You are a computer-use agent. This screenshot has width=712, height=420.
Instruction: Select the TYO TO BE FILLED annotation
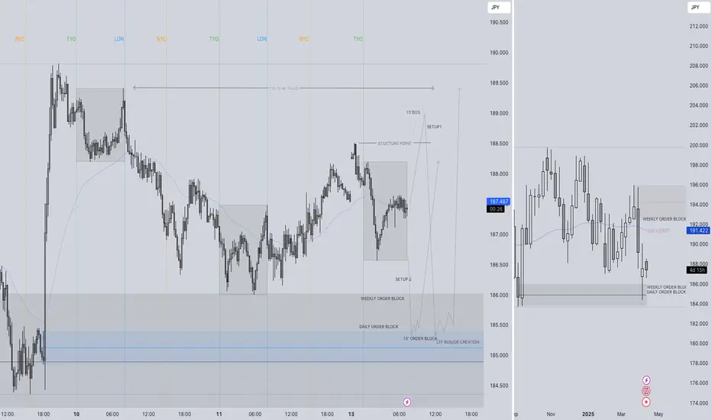coord(283,89)
